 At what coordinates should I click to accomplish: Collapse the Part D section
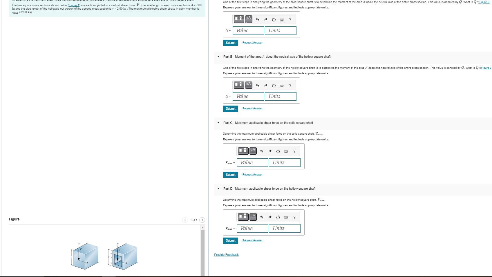tap(218, 189)
